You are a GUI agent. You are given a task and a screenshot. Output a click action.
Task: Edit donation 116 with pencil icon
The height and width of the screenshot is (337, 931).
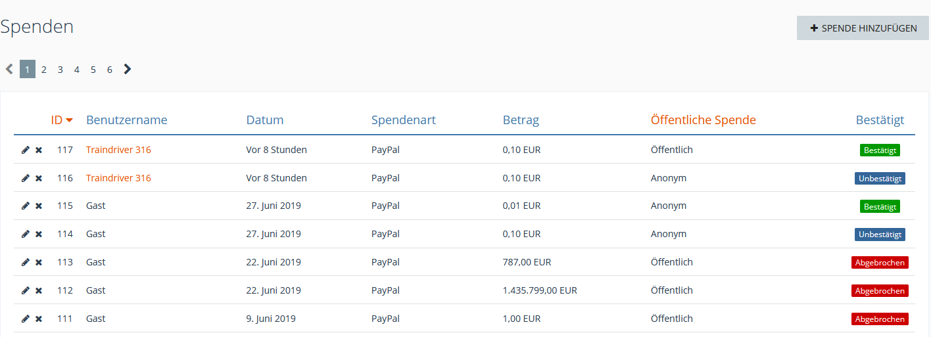[x=26, y=178]
